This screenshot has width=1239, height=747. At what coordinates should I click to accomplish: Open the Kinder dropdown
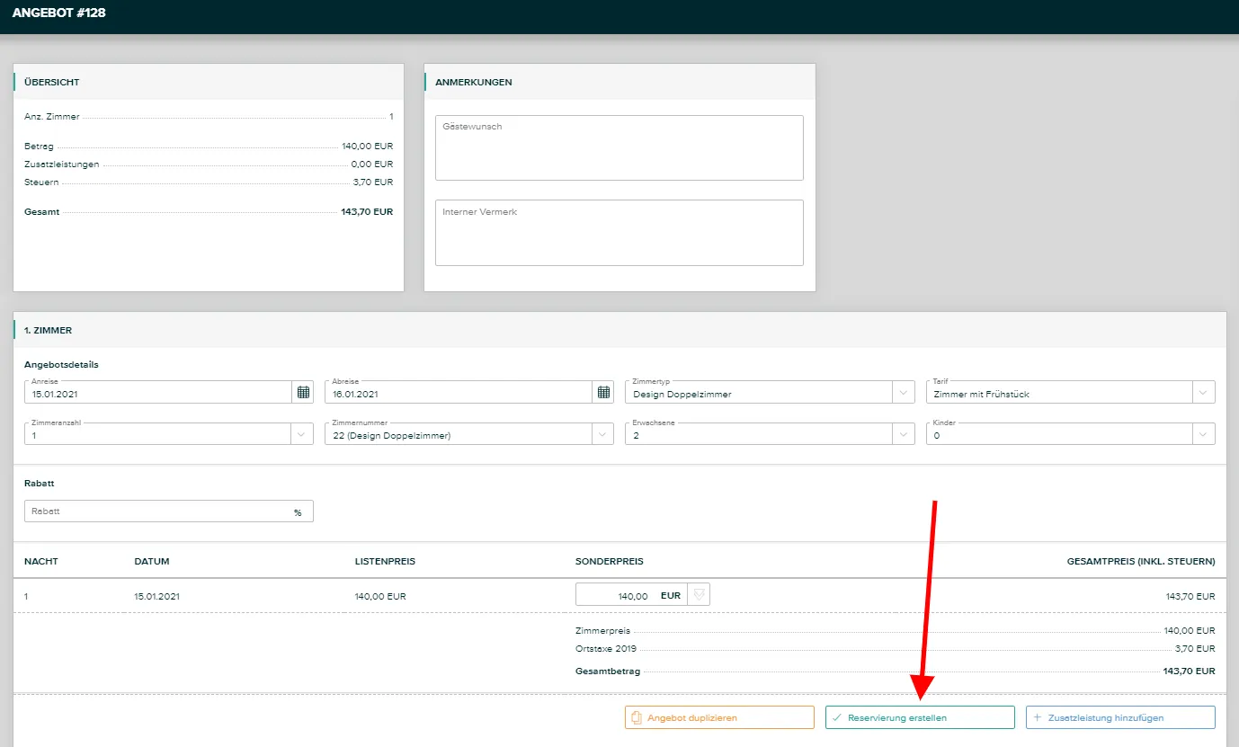click(x=1203, y=434)
